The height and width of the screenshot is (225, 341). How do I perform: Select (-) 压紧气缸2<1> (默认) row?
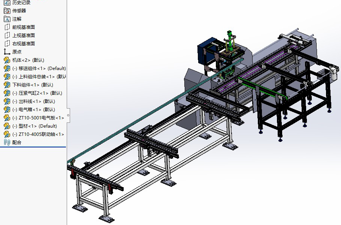click(x=37, y=93)
